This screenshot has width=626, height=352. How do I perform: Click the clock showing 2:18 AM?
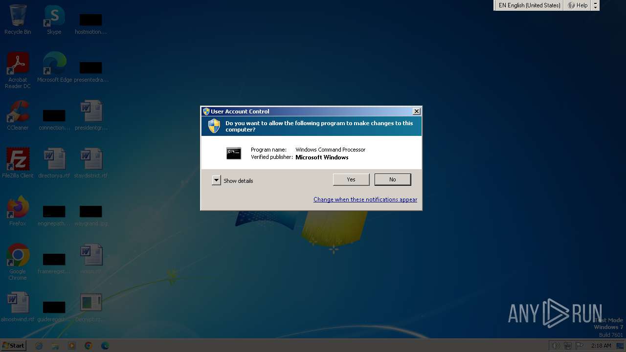click(x=601, y=346)
